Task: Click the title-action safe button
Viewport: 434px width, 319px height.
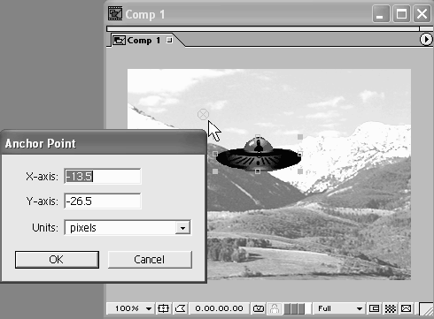Action: [163, 308]
